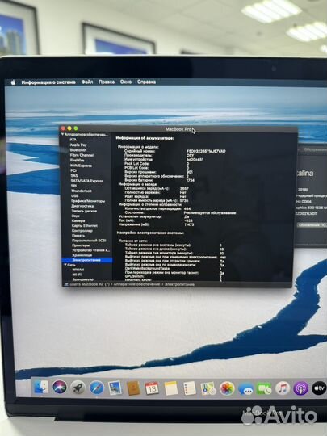Open the Apple menu logo
This screenshot has width=327, height=436.
pyautogui.click(x=13, y=82)
